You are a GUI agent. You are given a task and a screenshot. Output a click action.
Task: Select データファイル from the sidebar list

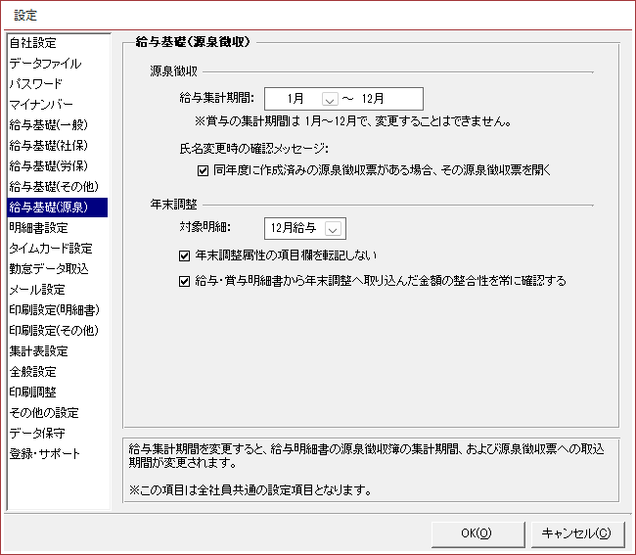click(x=45, y=64)
